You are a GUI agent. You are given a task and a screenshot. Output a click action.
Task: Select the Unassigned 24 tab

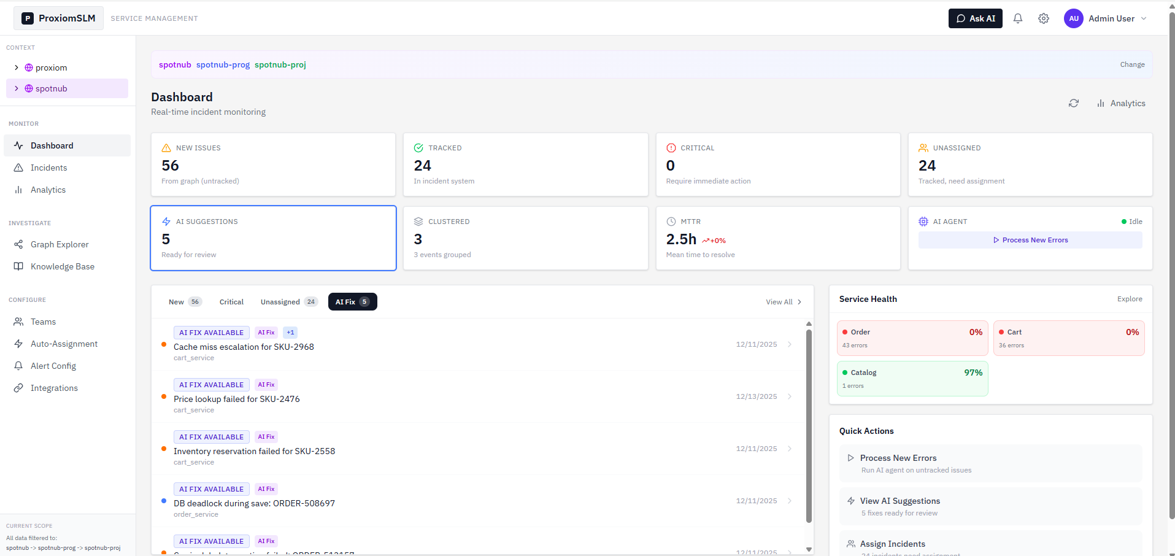[288, 301]
